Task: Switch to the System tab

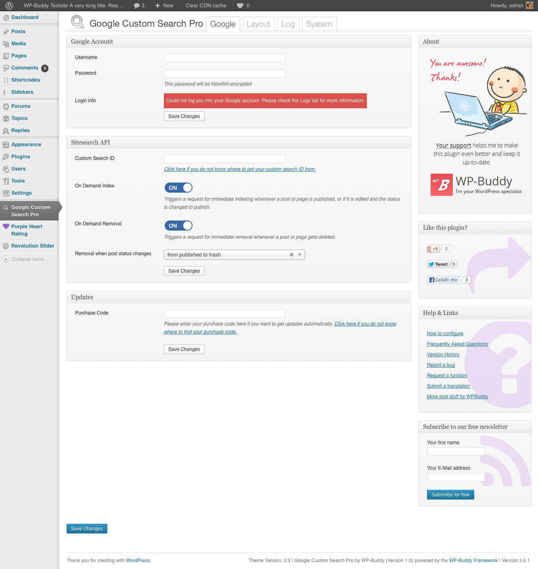Action: (319, 24)
